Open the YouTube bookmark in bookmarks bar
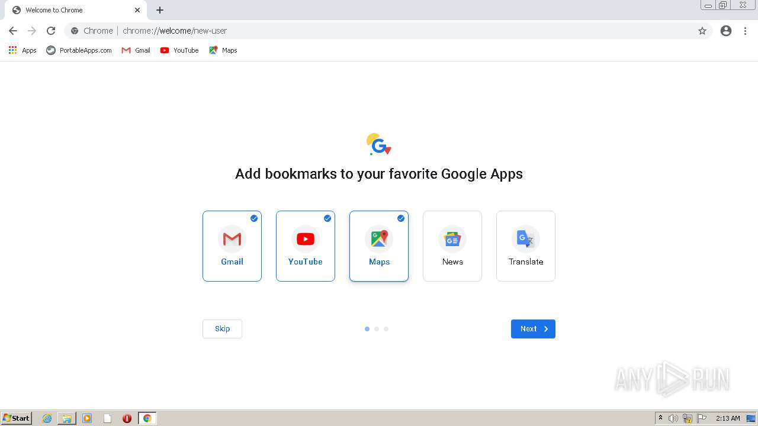 [x=179, y=50]
